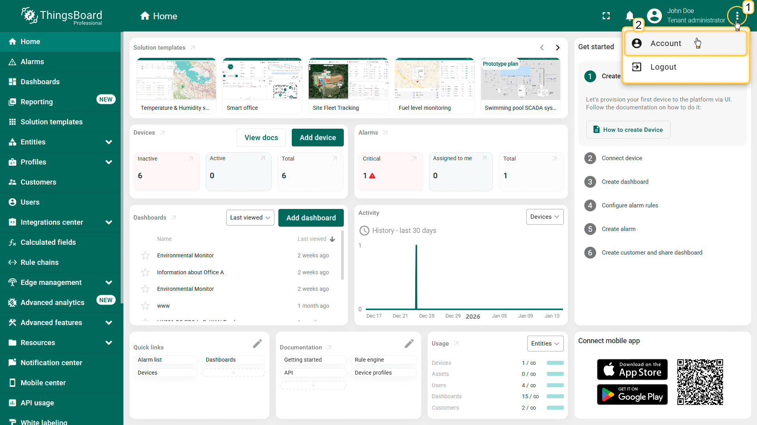Click the Rule chains sidebar icon
757x425 pixels.
(12, 262)
